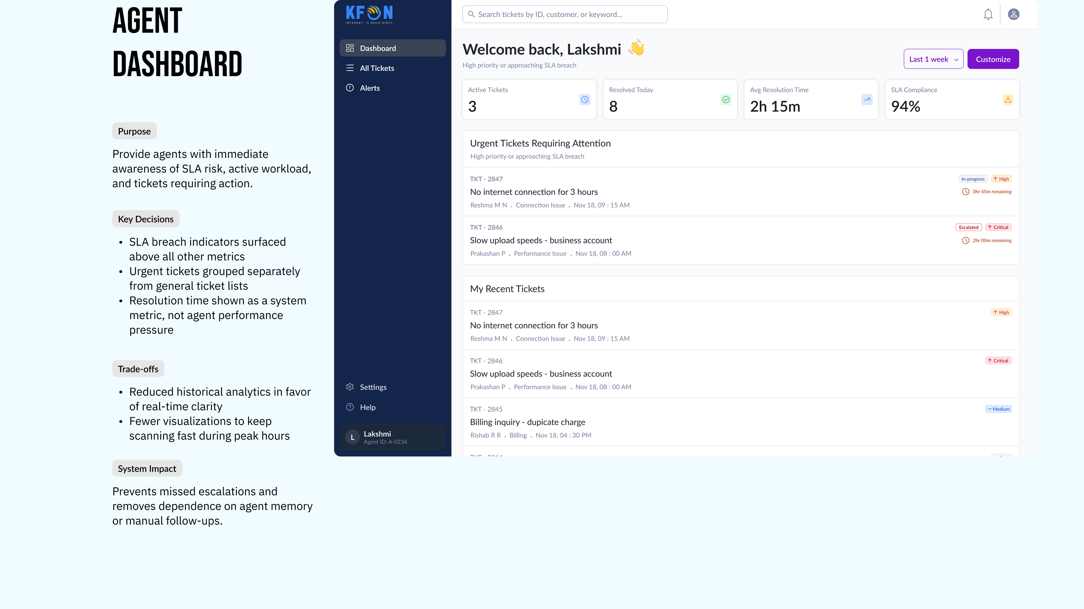This screenshot has height=609, width=1084.
Task: Click Critical badge in urgent tickets section
Action: coord(998,227)
